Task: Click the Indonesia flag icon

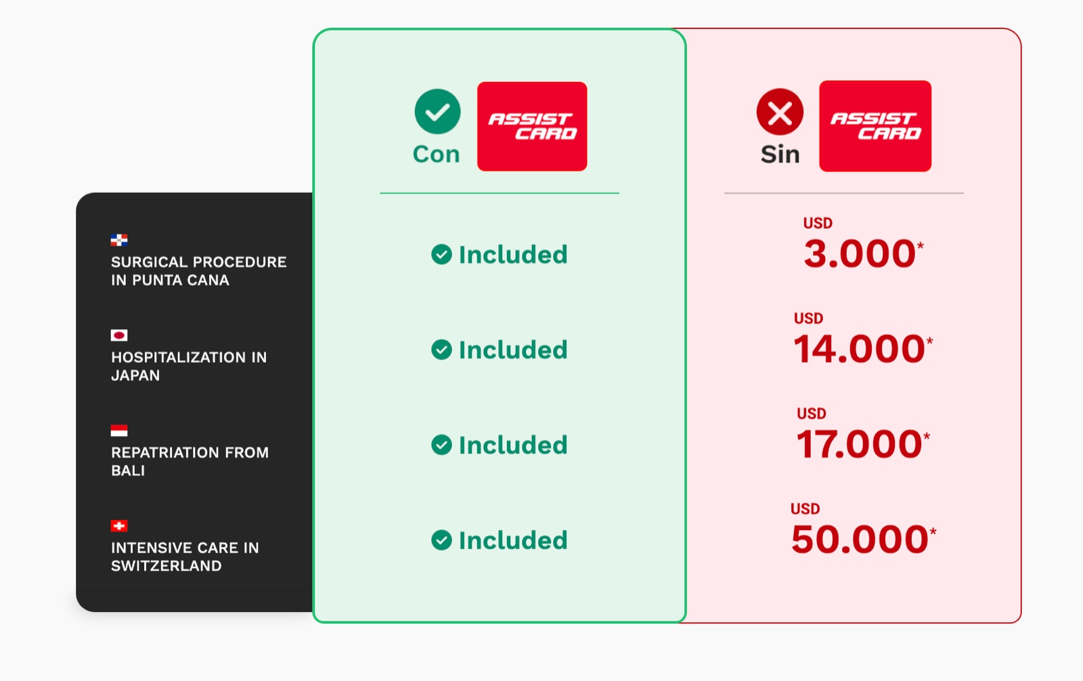Action: pos(119,431)
